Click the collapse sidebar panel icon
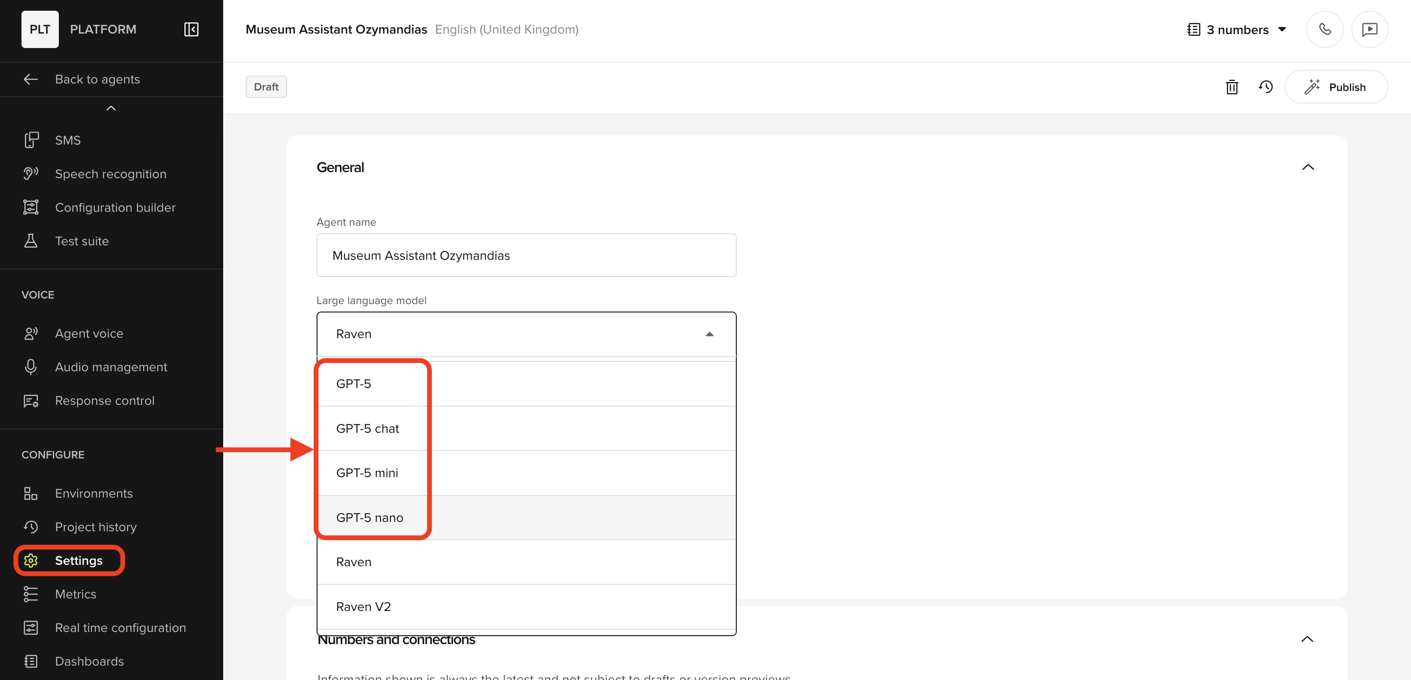Screen dimensions: 1411x680 click(x=190, y=29)
